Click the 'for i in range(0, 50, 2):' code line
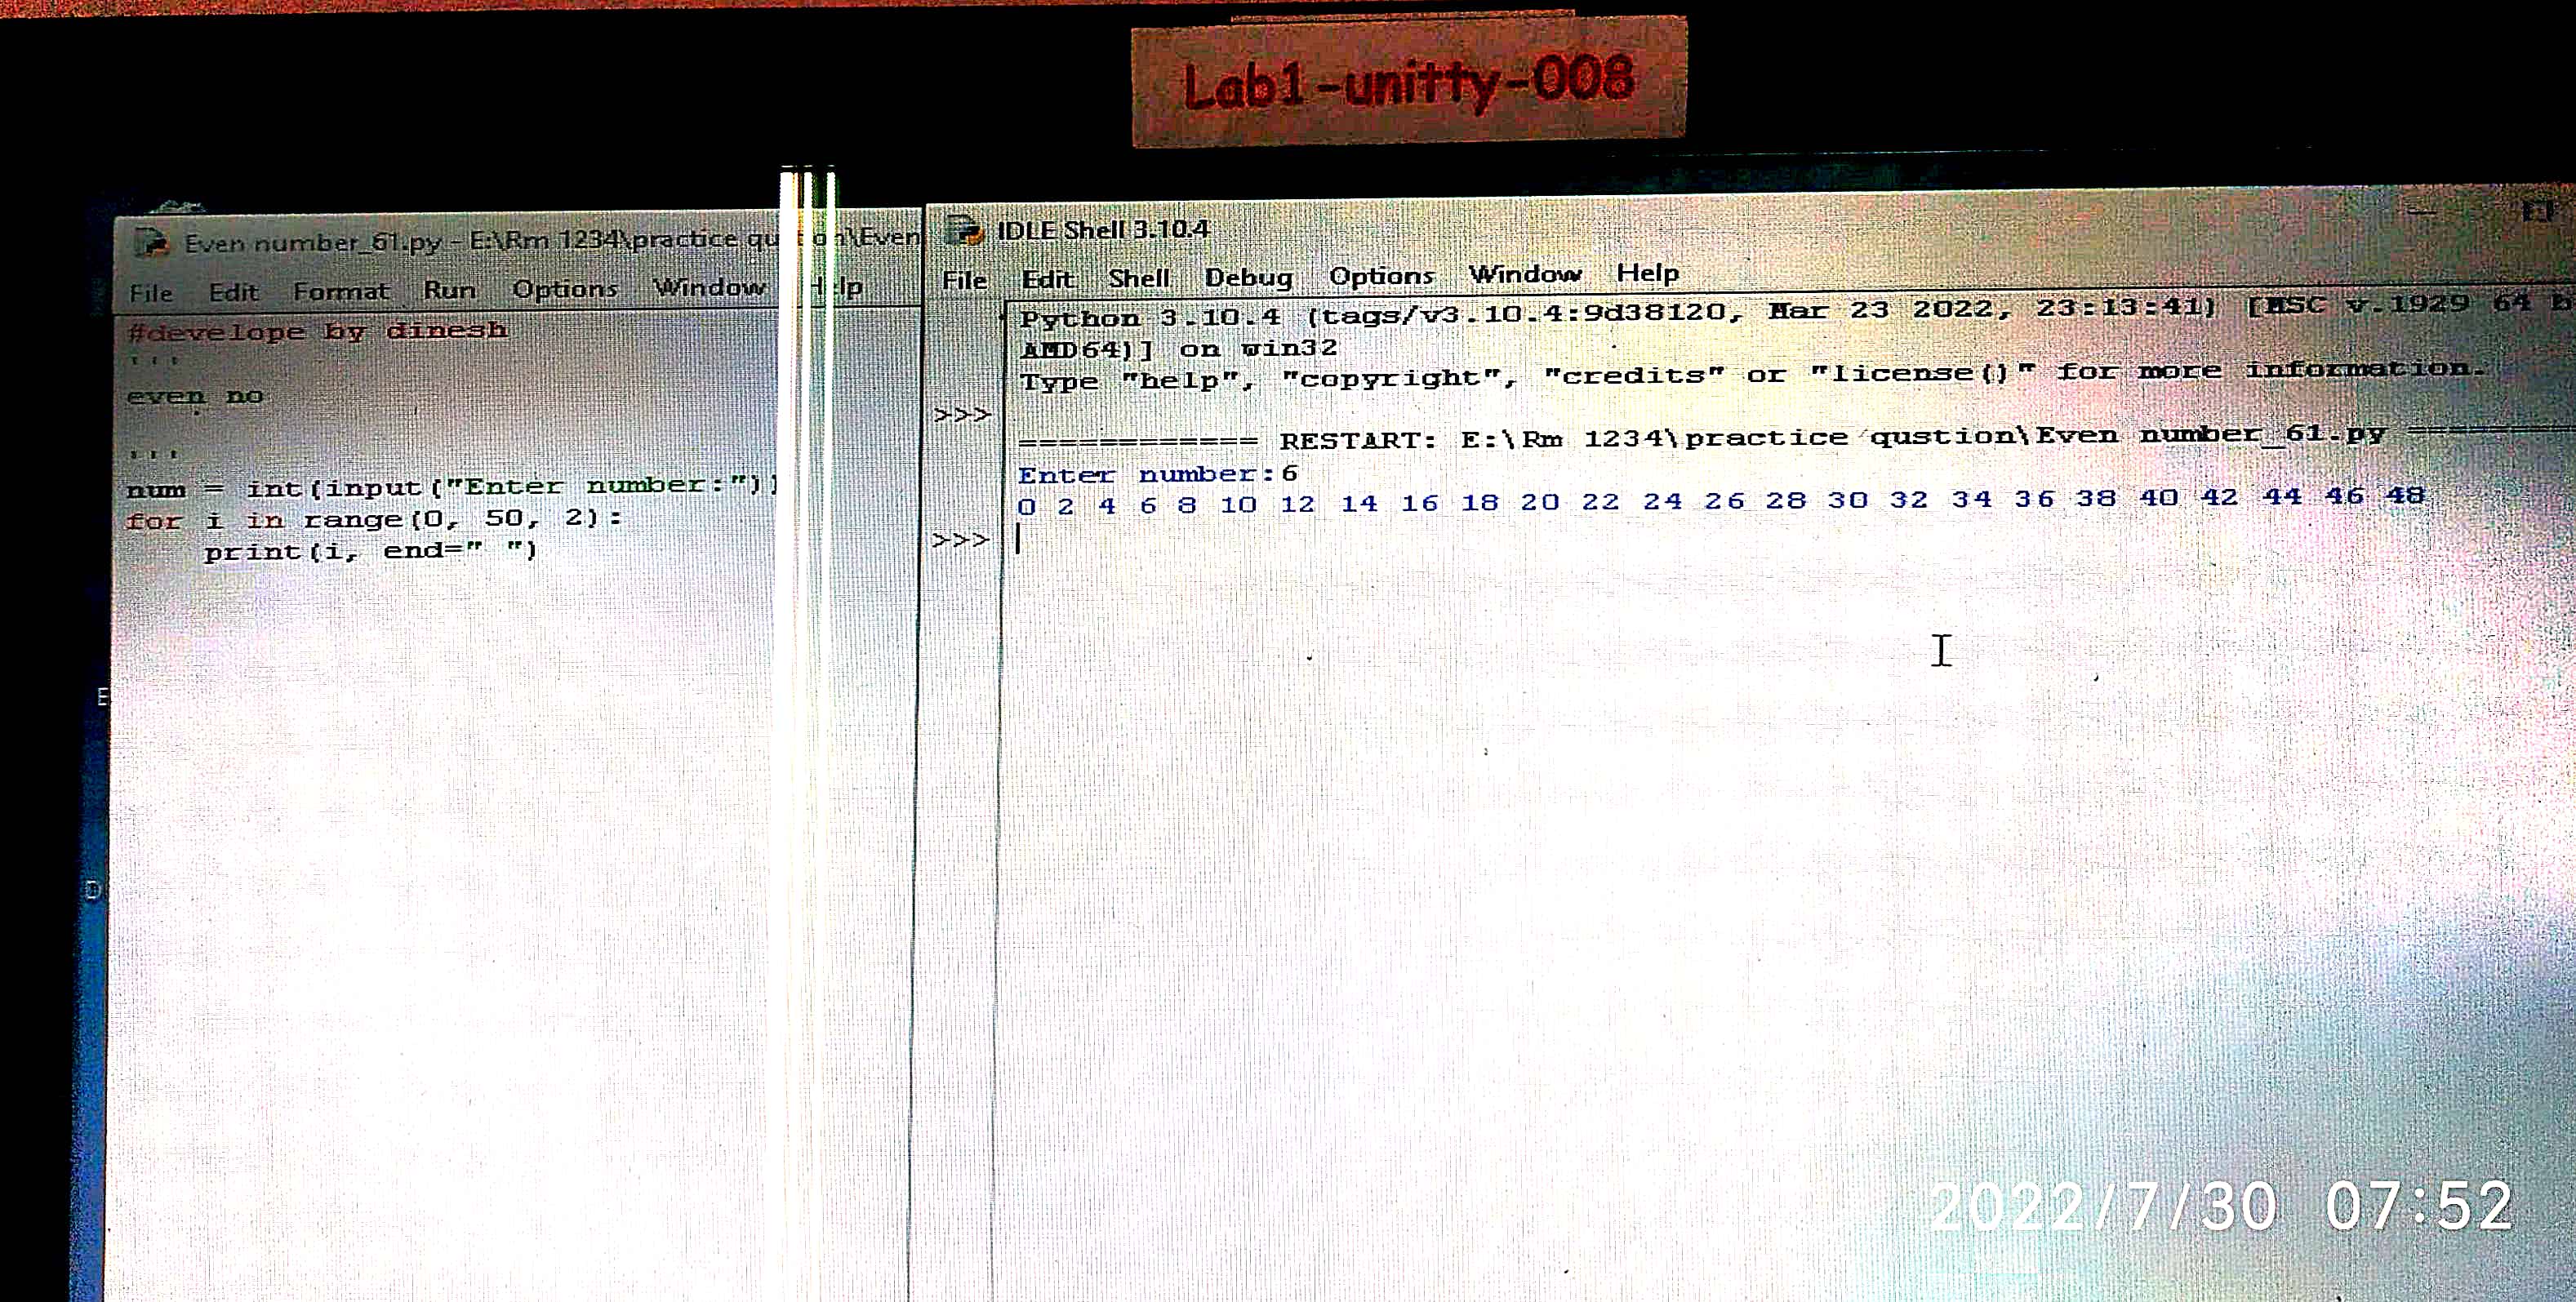This screenshot has height=1302, width=2576. (373, 520)
